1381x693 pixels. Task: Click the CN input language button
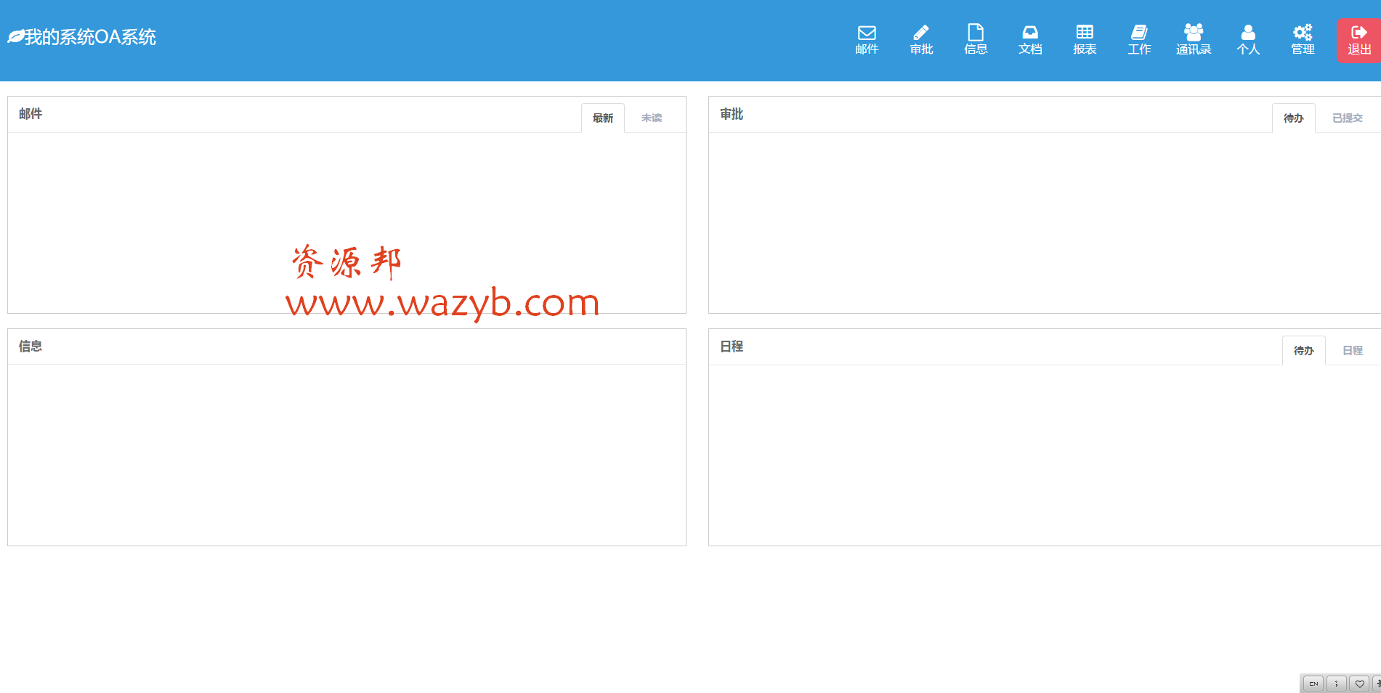(x=1313, y=684)
